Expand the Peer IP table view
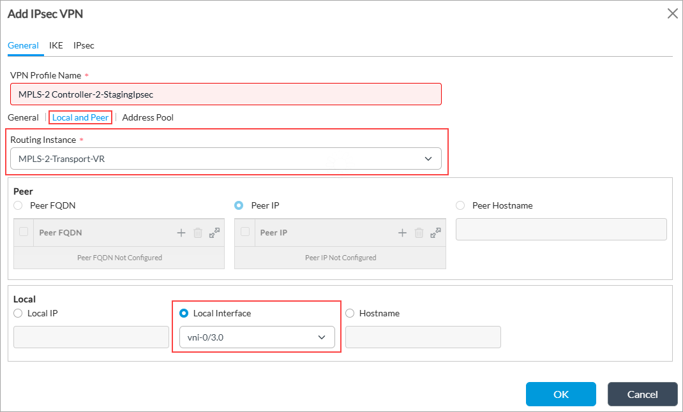The height and width of the screenshot is (412, 683). pyautogui.click(x=435, y=233)
